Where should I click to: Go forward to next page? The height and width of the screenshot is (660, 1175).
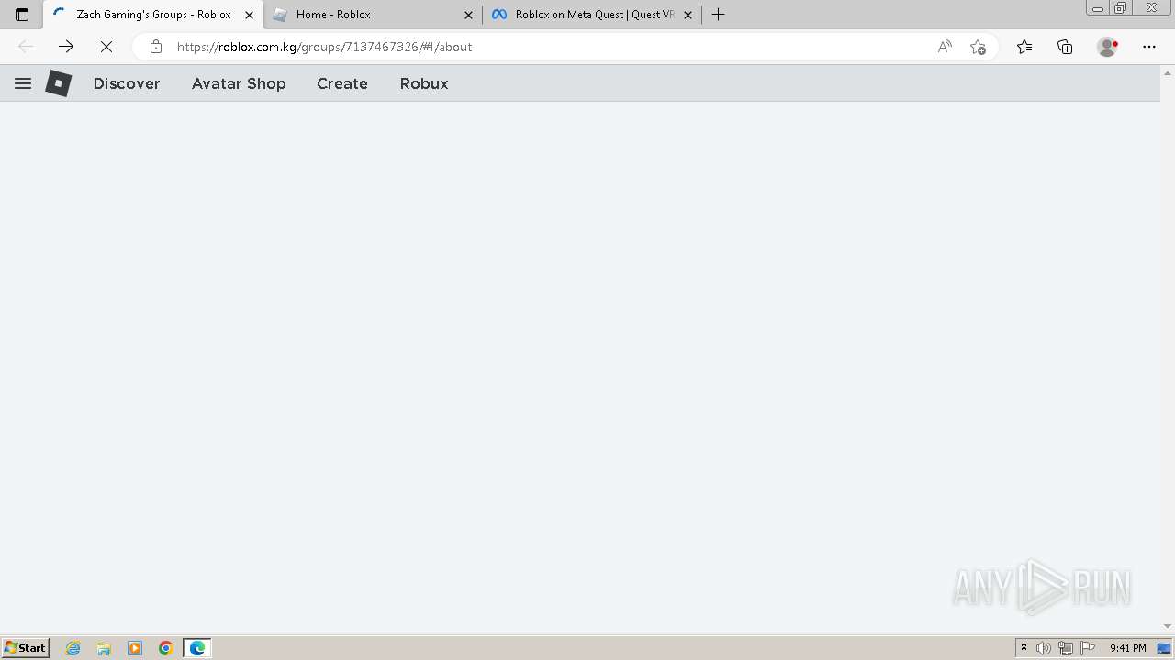pyautogui.click(x=66, y=47)
